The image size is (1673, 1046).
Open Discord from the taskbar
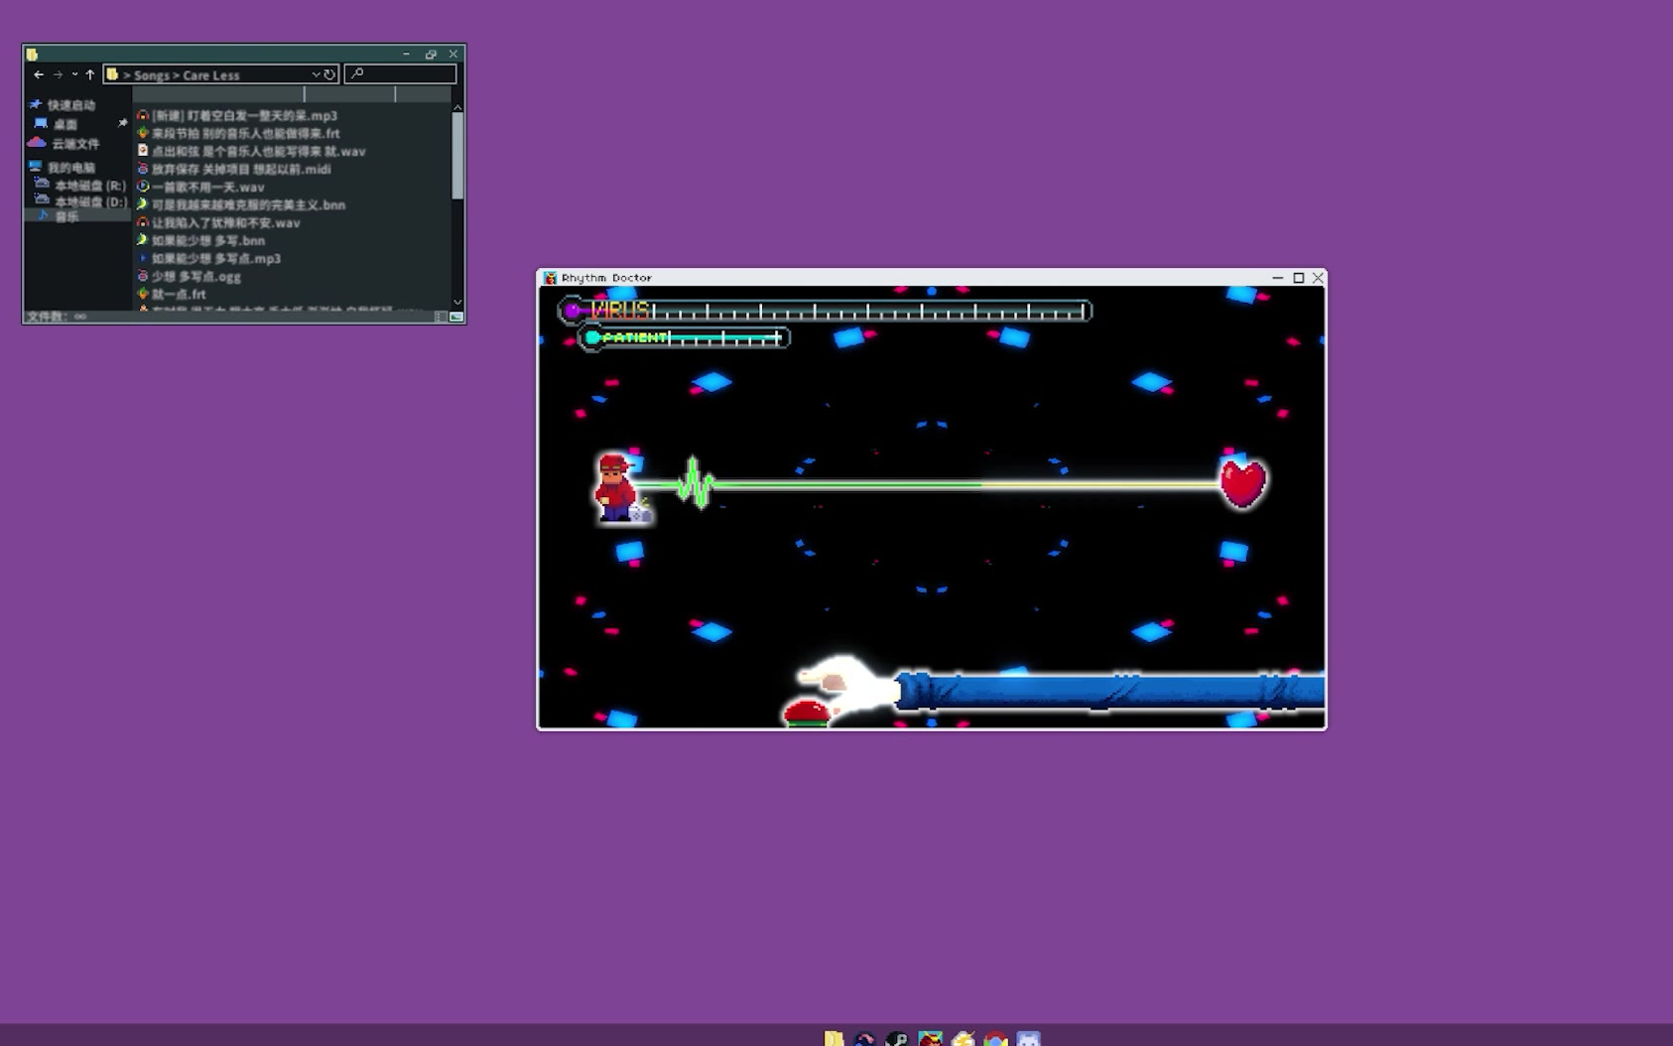point(1028,1038)
